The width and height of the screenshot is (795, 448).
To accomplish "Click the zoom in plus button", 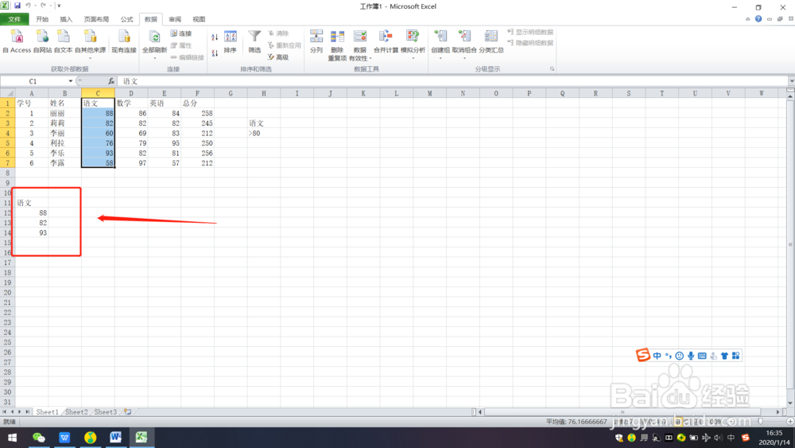I will click(790, 422).
